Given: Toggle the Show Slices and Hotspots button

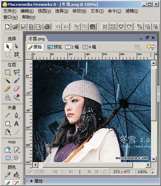Looking at the screenshot, I should click(x=17, y=158).
